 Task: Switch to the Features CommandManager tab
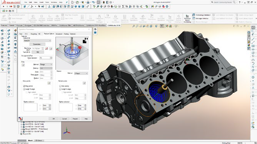point(4,25)
